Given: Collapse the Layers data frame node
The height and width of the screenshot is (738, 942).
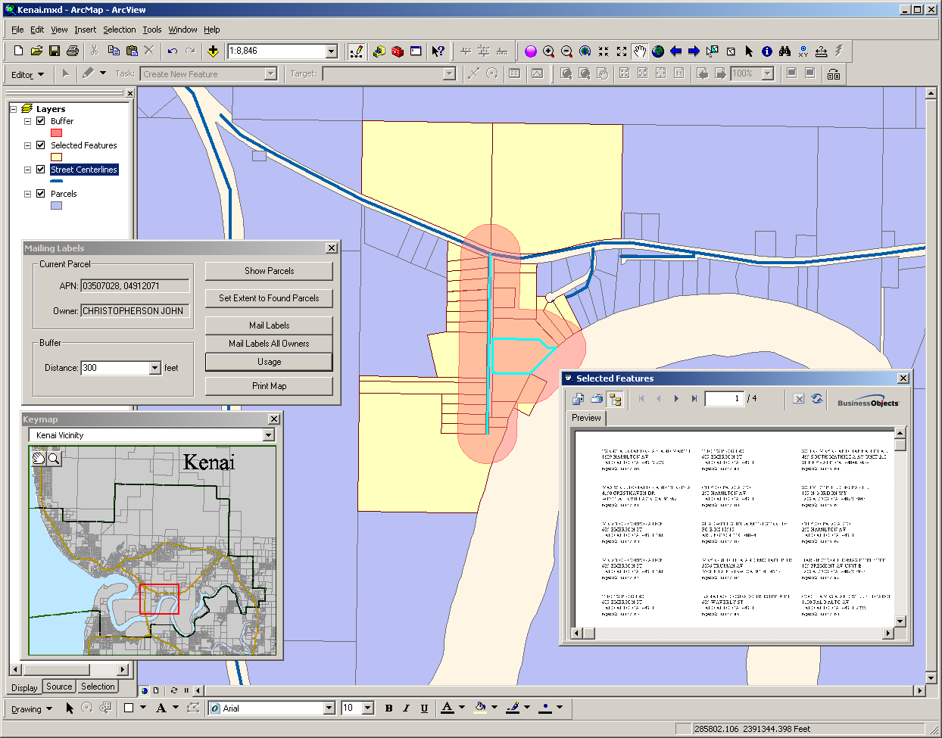Looking at the screenshot, I should point(14,108).
